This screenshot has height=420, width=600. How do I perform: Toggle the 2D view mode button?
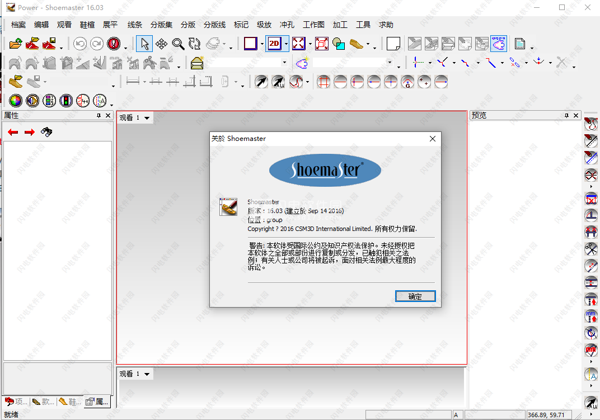[274, 44]
